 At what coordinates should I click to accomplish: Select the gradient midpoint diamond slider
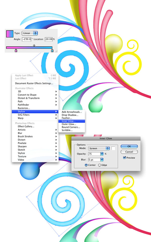[x=34, y=45]
